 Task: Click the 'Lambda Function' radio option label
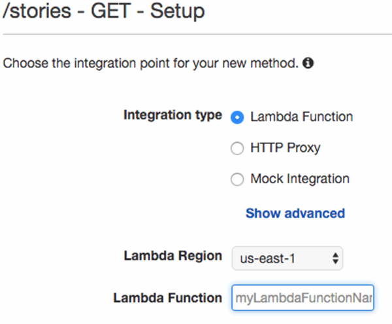coord(301,117)
